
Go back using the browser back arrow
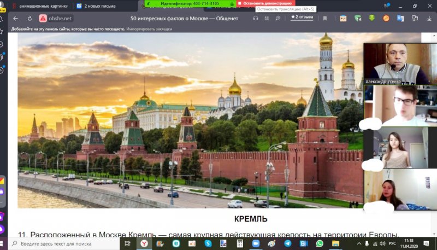pyautogui.click(x=16, y=18)
